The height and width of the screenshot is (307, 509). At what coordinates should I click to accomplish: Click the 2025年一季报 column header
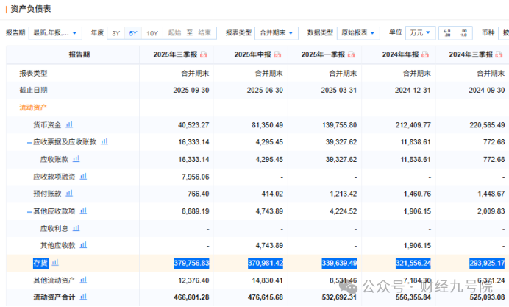[323, 54]
